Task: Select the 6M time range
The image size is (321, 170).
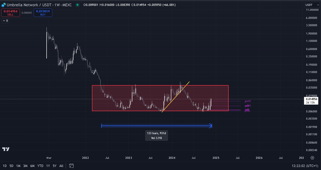Action: (32, 166)
